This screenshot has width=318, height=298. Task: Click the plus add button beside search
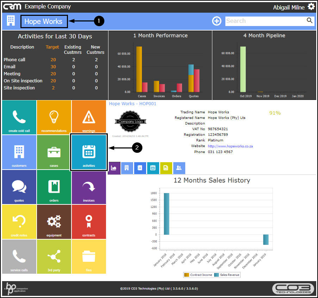click(x=217, y=21)
